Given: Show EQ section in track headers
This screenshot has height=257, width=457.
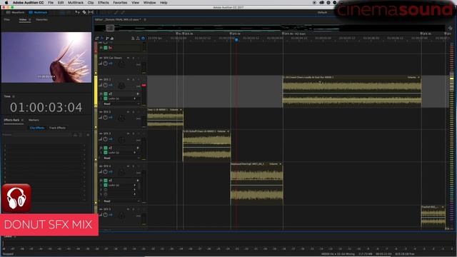Looking at the screenshot, I should tap(112, 38).
